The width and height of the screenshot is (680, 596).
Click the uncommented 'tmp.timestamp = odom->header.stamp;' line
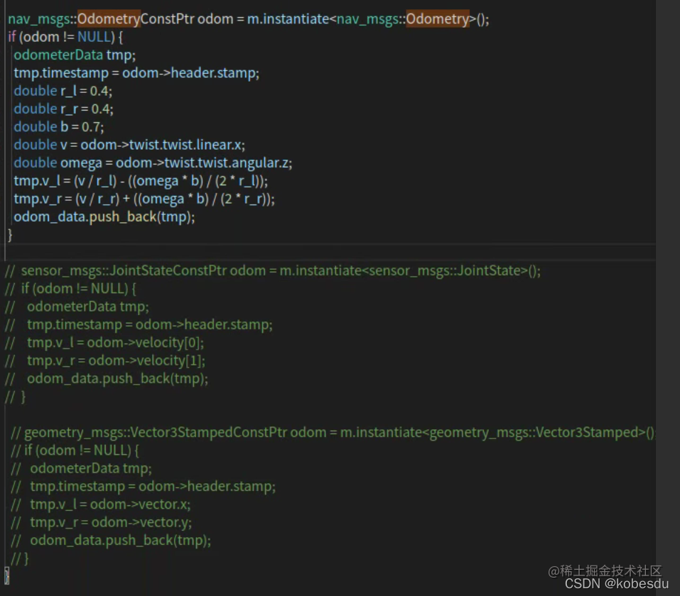(x=136, y=73)
